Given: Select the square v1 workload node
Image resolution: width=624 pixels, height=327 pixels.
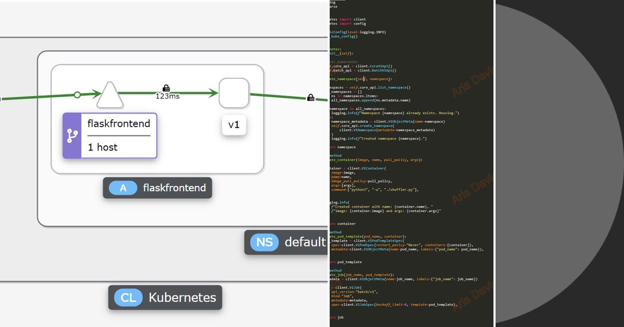Looking at the screenshot, I should [x=234, y=93].
